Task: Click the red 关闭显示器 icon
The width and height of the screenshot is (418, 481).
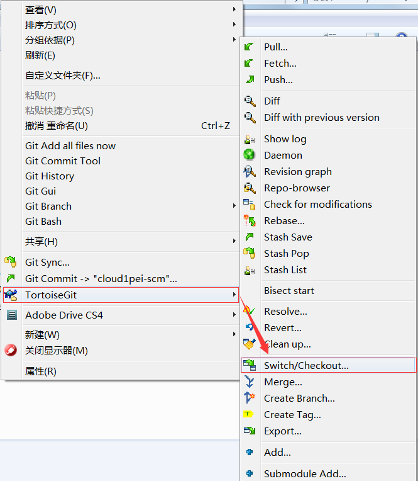Action: (x=11, y=350)
